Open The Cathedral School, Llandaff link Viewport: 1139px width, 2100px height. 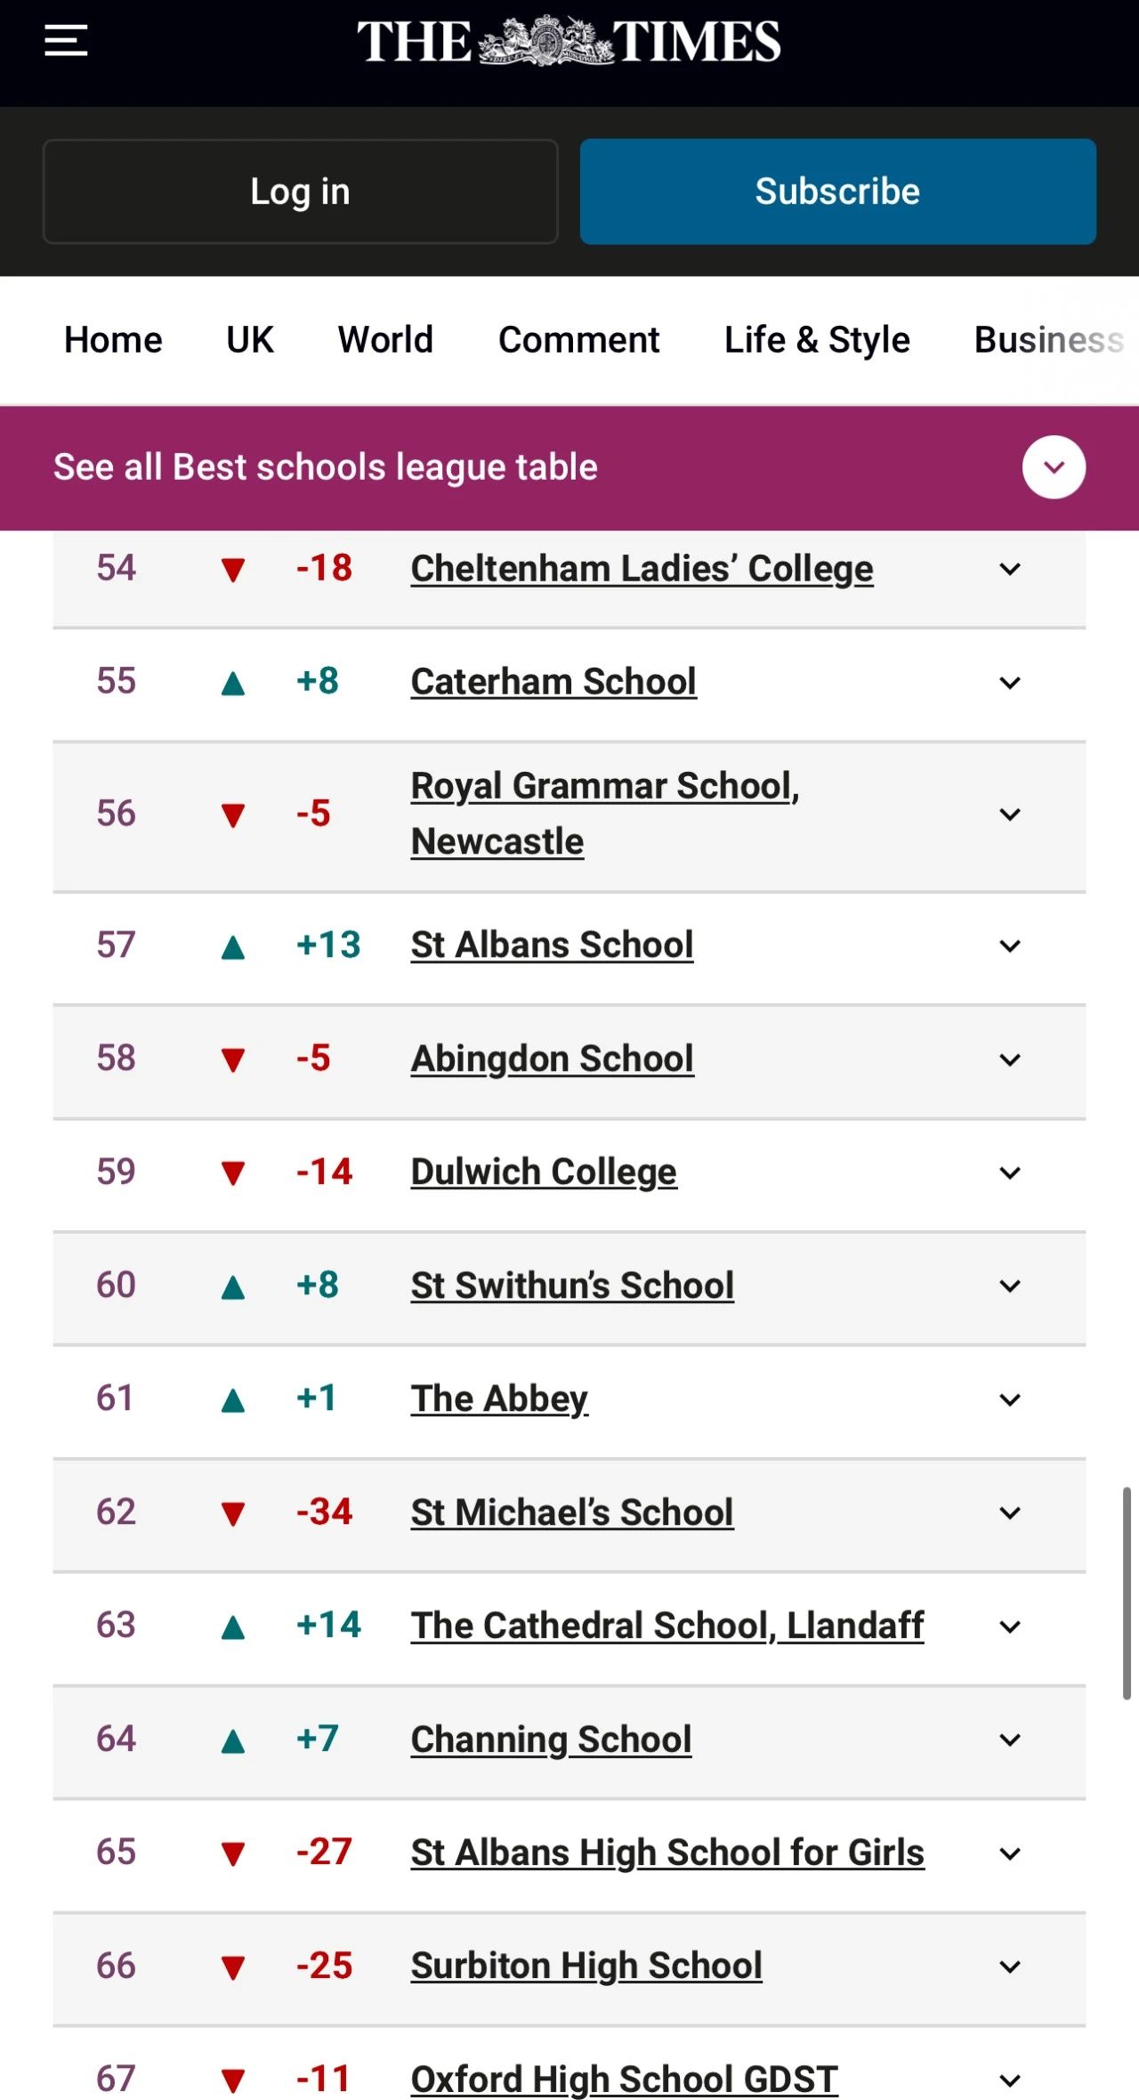[667, 1626]
